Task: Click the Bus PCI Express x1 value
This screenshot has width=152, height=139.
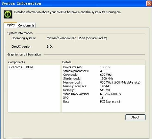Action: [x=110, y=101]
